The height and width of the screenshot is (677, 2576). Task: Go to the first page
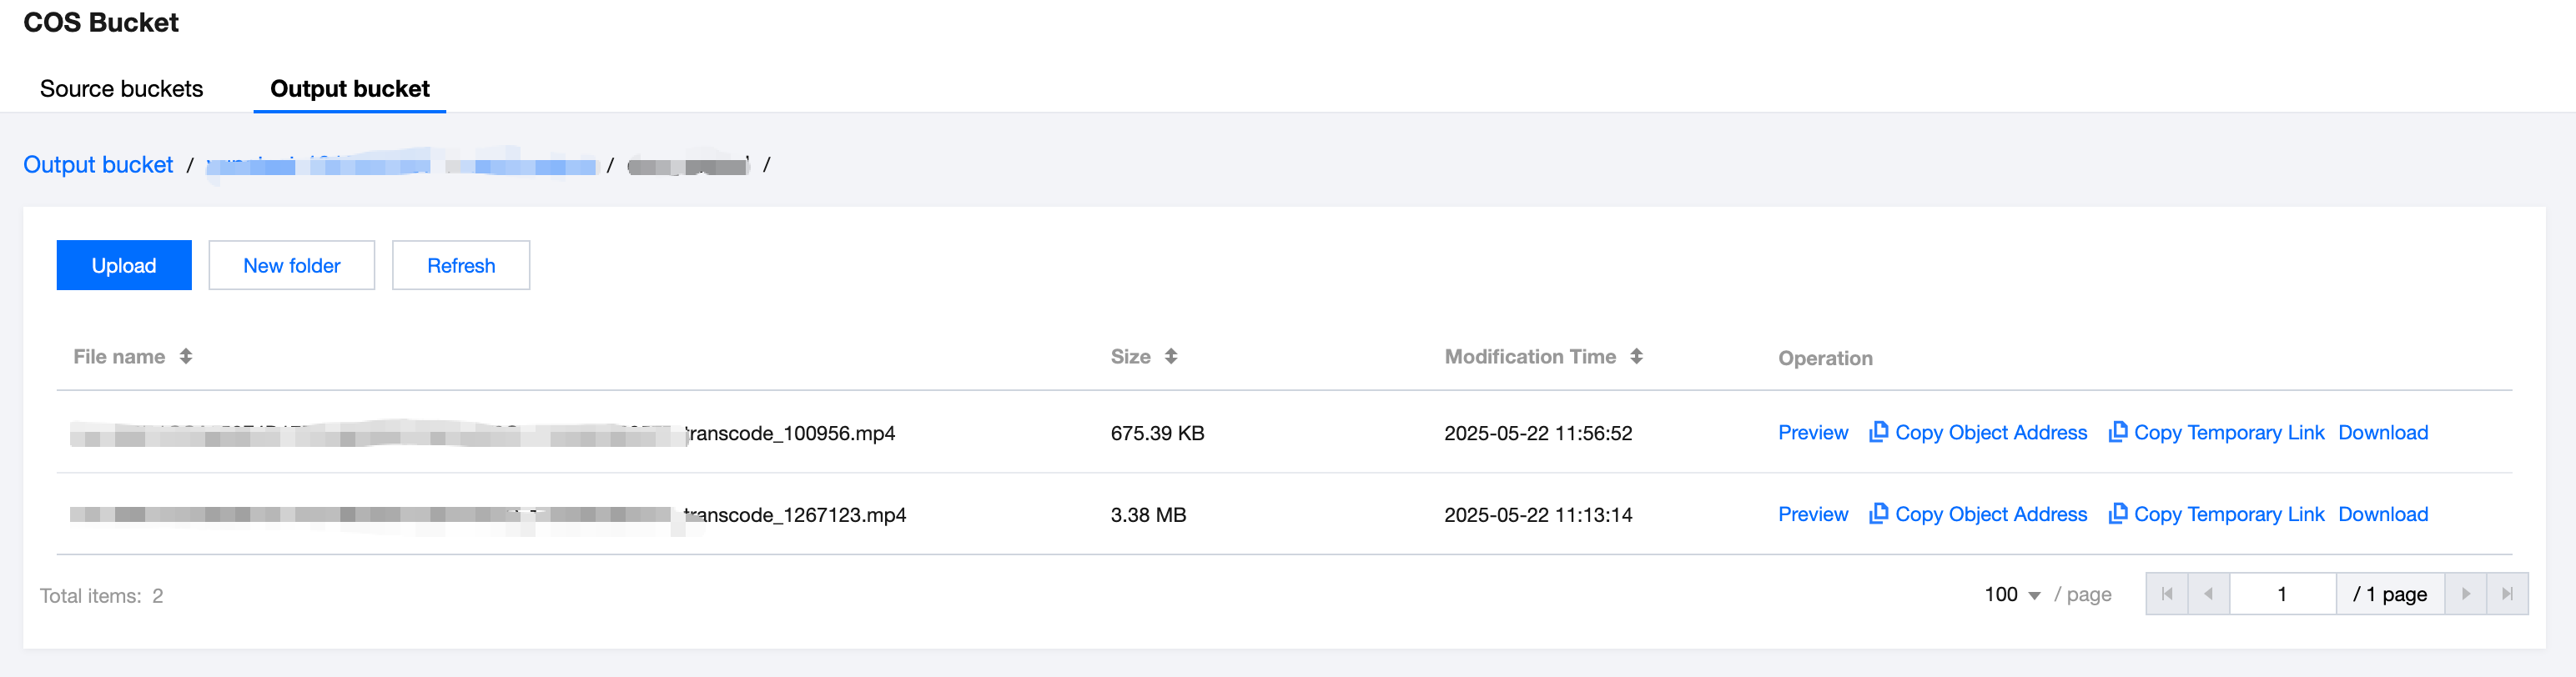click(x=2167, y=594)
